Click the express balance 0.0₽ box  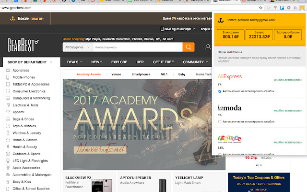click(288, 35)
